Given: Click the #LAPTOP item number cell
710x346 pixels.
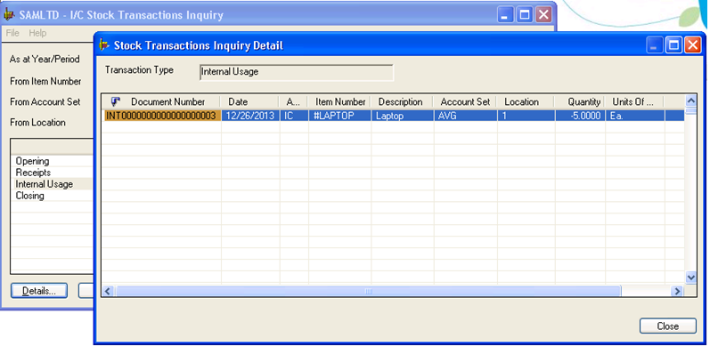Looking at the screenshot, I should (339, 116).
